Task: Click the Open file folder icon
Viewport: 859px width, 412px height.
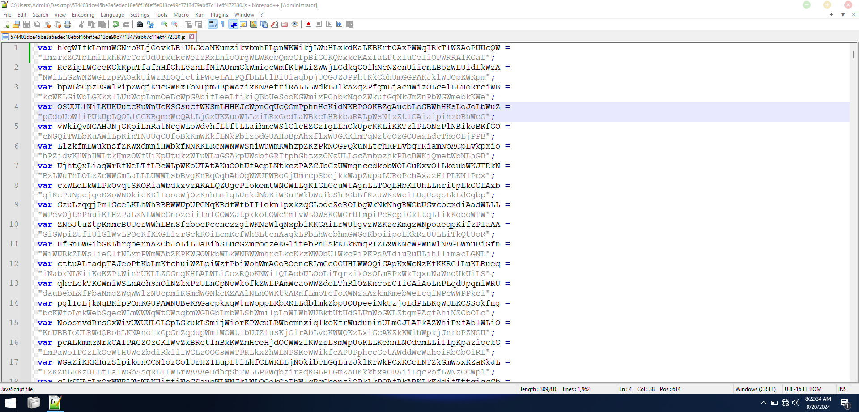Action: [16, 24]
